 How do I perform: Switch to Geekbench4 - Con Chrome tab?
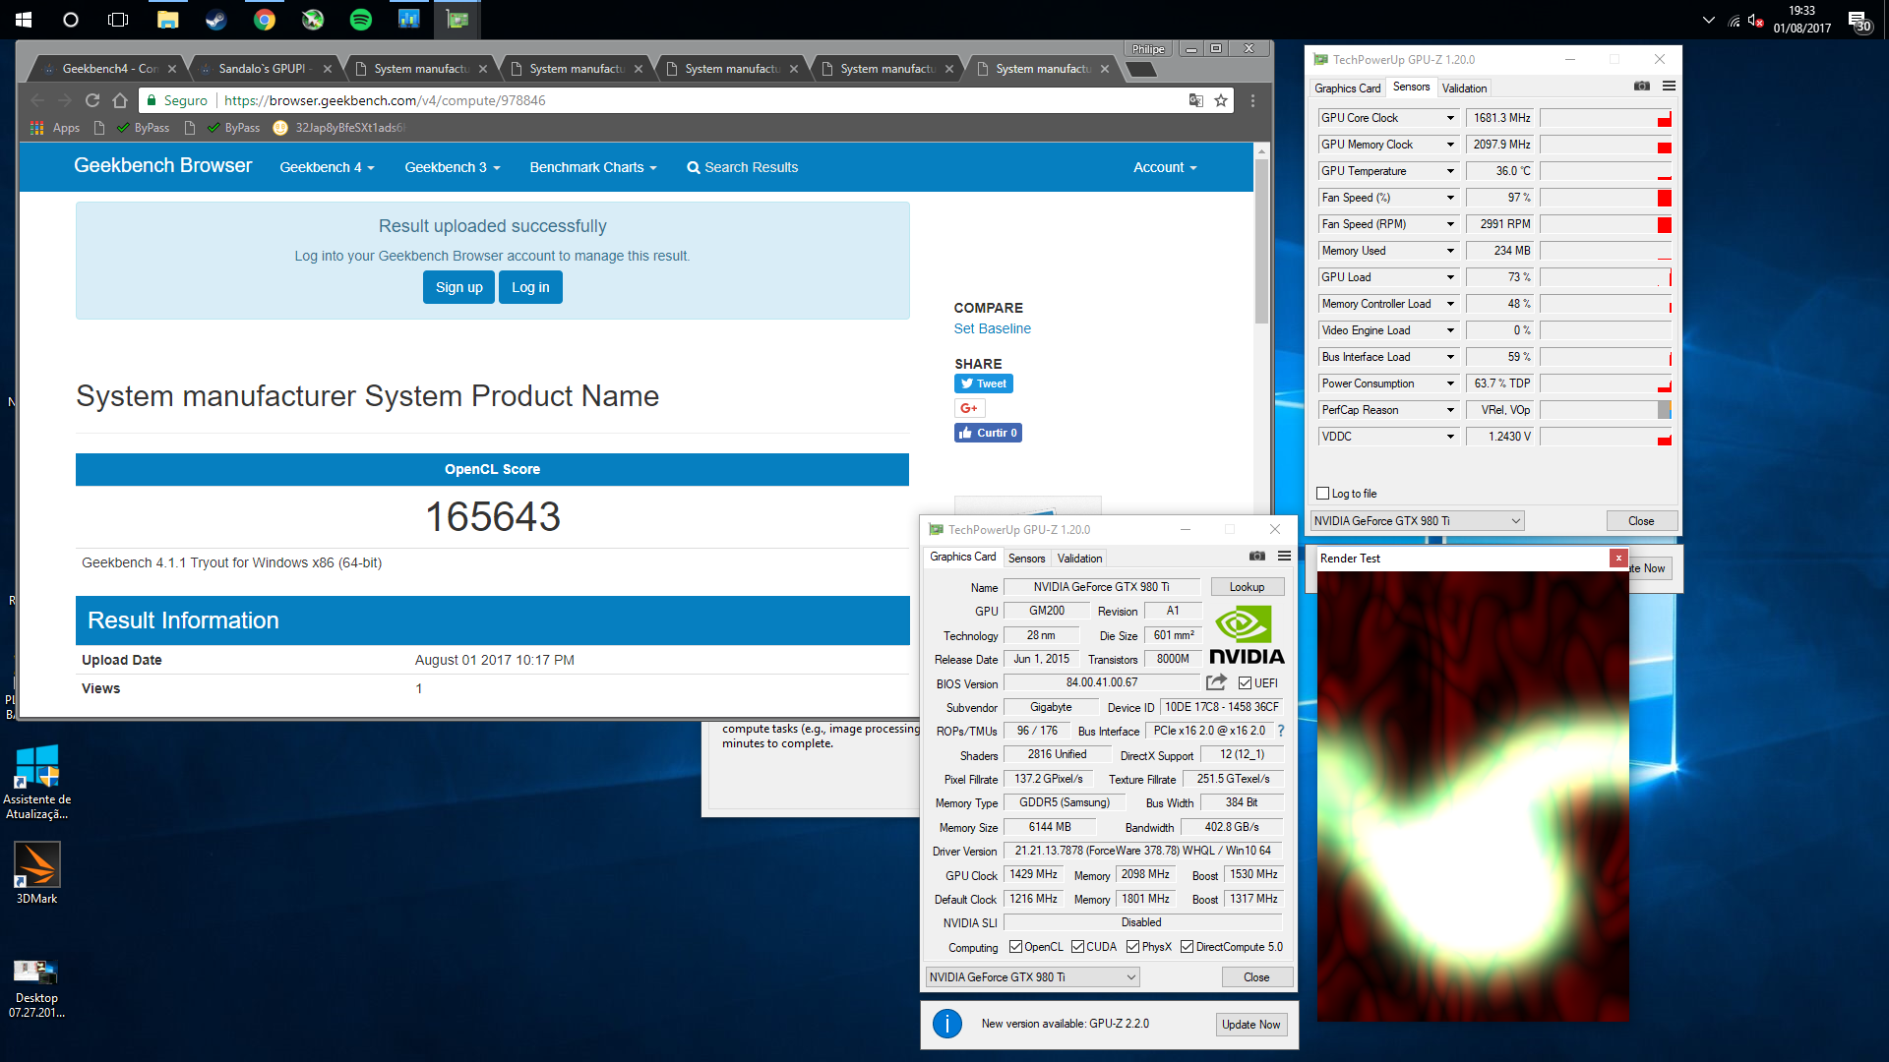tap(110, 69)
